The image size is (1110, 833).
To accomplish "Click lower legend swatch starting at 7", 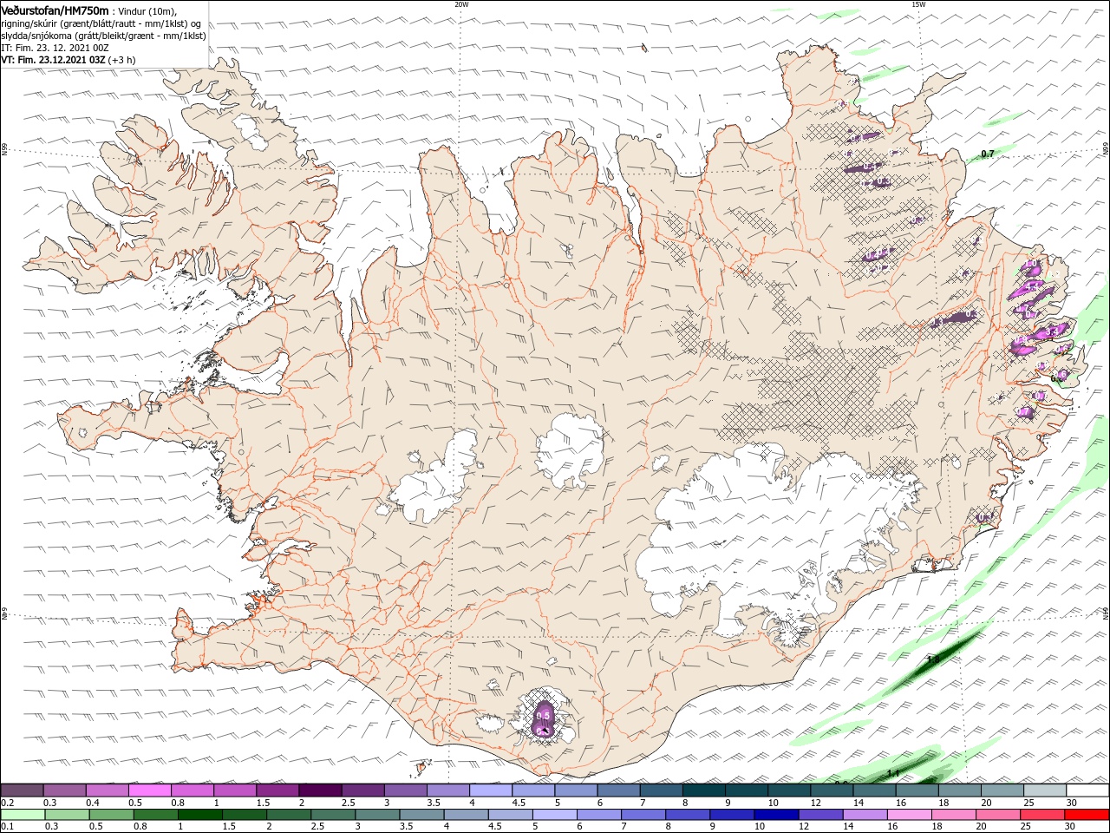I will pyautogui.click(x=643, y=815).
